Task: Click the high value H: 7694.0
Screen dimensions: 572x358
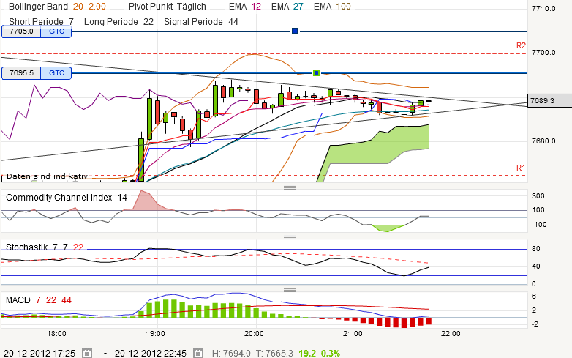Action: 231,354
